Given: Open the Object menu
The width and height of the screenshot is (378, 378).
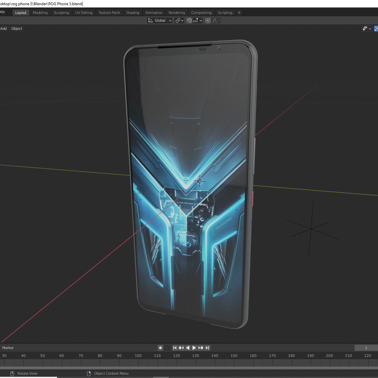Looking at the screenshot, I should point(17,29).
